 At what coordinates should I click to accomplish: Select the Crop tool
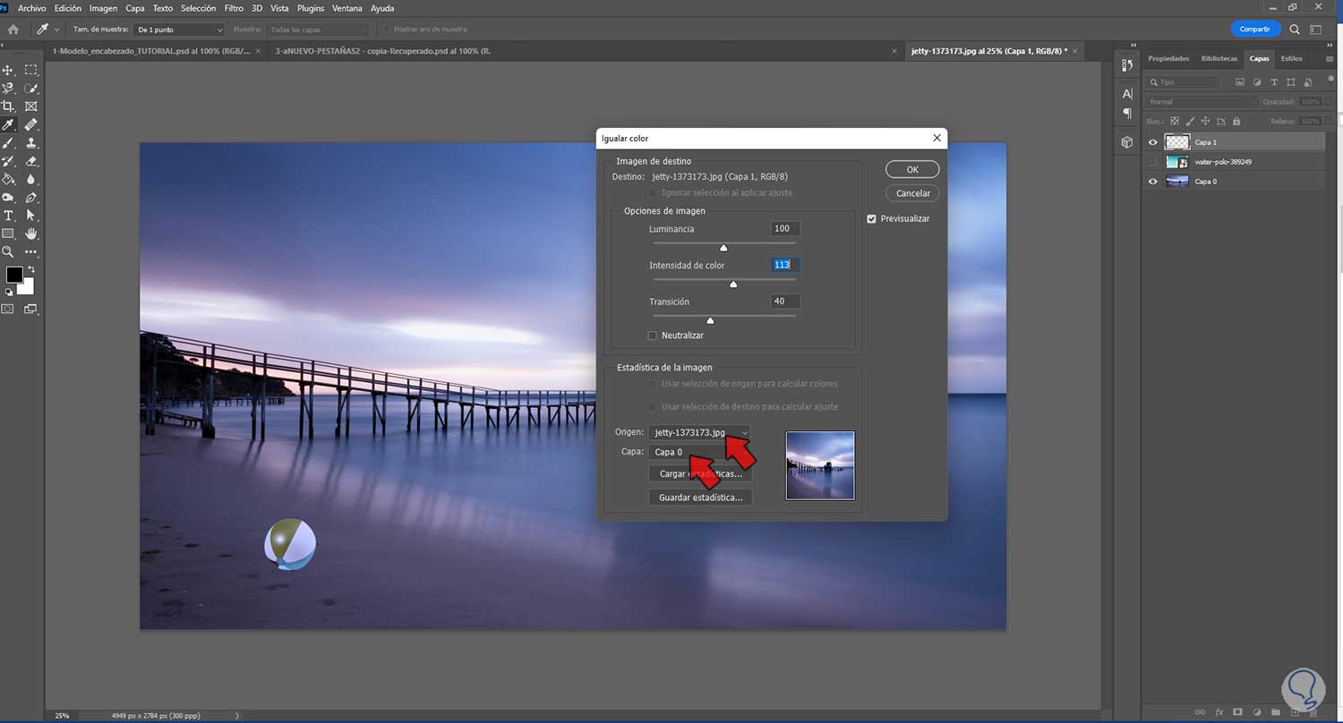tap(9, 106)
